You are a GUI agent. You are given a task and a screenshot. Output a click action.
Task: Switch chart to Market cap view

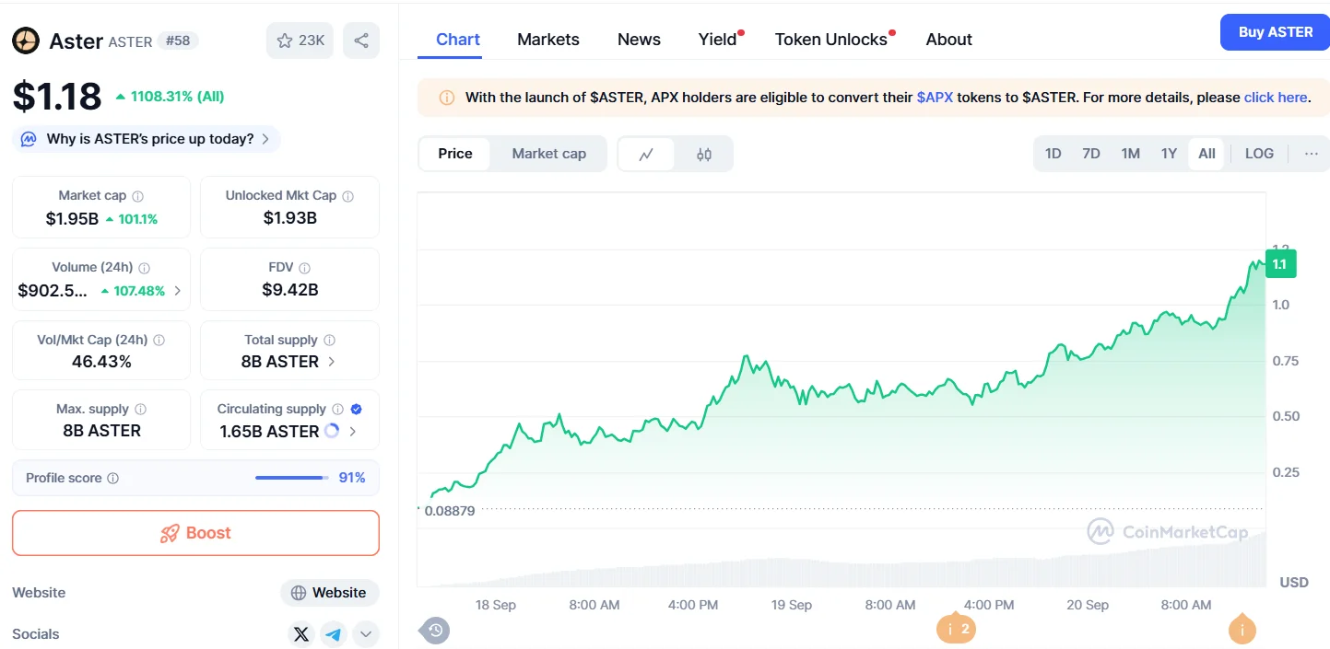(x=548, y=154)
